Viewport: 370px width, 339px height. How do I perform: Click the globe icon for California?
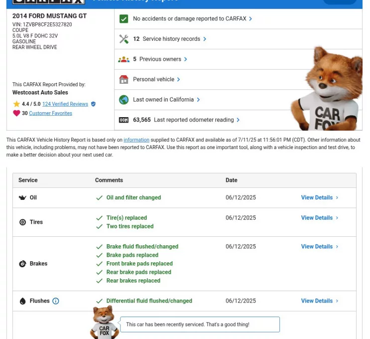tap(124, 100)
